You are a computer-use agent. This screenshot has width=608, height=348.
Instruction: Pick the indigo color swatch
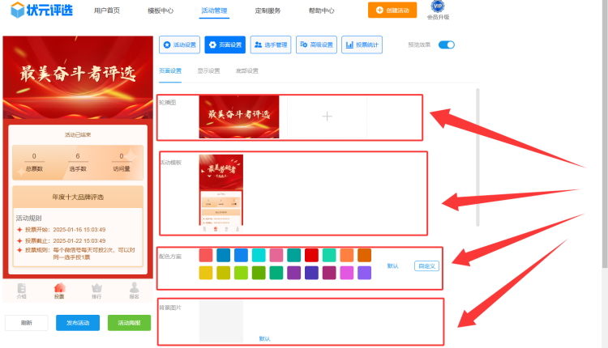(311, 273)
